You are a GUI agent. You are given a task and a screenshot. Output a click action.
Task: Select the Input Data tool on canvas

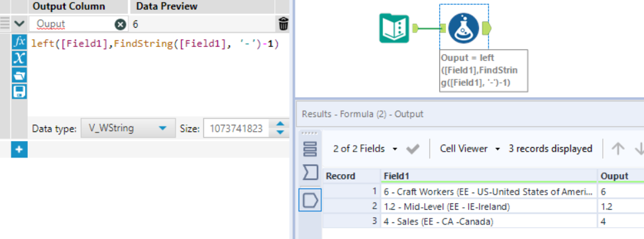[x=394, y=28]
